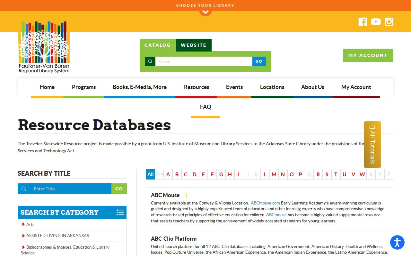Open the library's Facebook page
Image resolution: width=411 pixels, height=256 pixels.
pyautogui.click(x=363, y=22)
